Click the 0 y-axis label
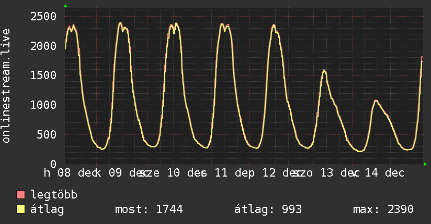This screenshot has height=224, width=431. 53,164
